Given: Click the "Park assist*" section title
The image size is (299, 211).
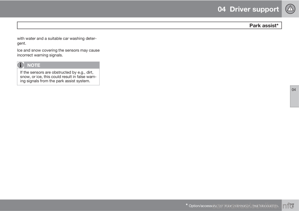Looking at the screenshot, I should (265, 26).
